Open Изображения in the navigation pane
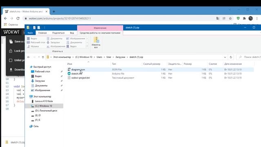The width and height of the screenshot is (261, 147). pyautogui.click(x=42, y=90)
